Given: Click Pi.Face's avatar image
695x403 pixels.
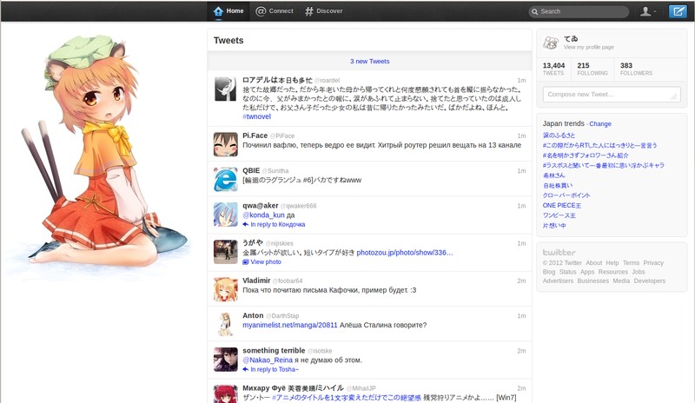Looking at the screenshot, I should pos(226,144).
